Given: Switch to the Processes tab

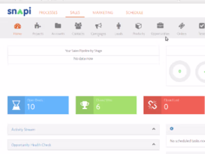Looking at the screenshot, I should (x=48, y=13).
